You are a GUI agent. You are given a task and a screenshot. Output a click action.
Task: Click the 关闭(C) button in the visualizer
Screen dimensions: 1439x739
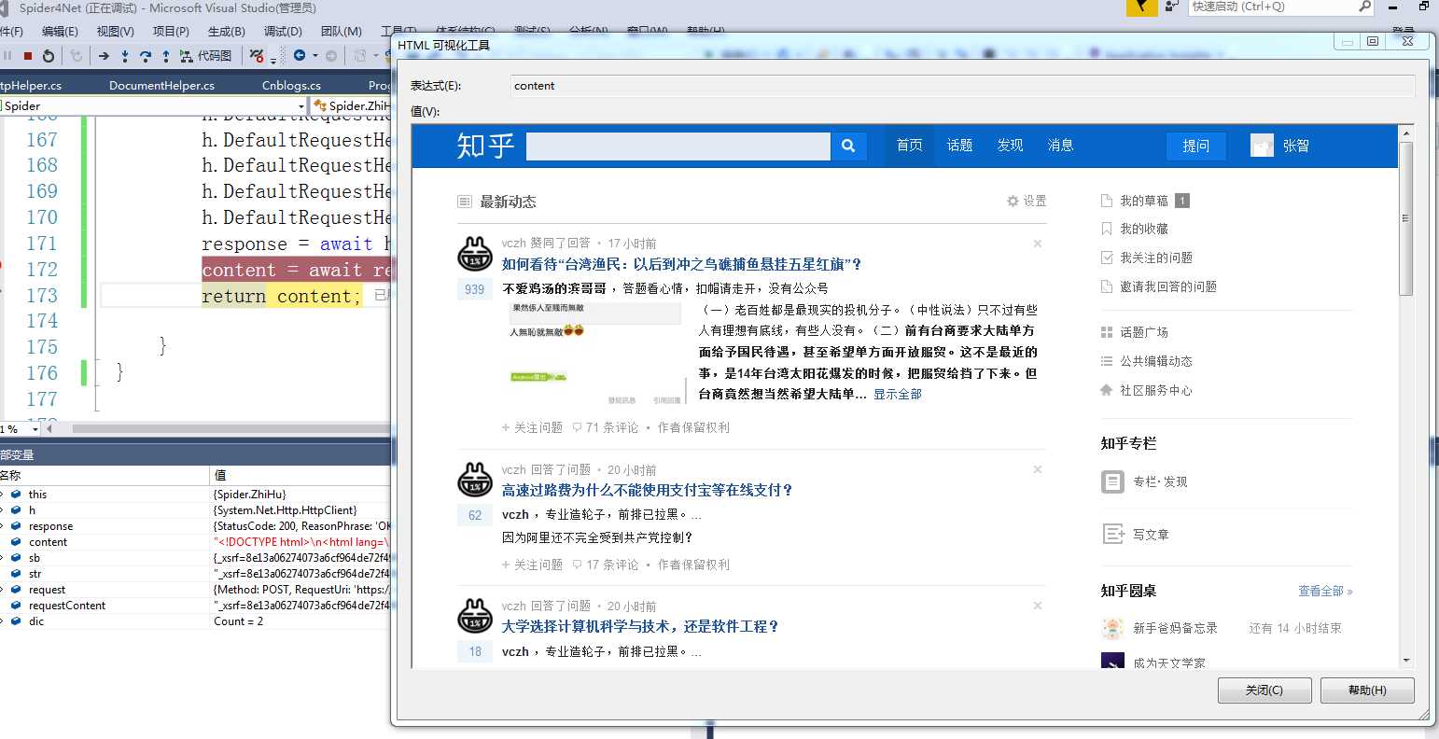[x=1264, y=690]
